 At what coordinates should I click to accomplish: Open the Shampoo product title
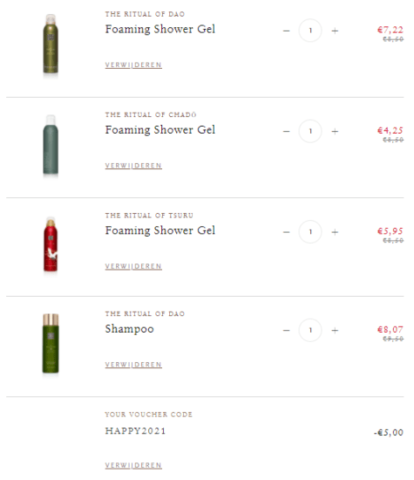129,329
